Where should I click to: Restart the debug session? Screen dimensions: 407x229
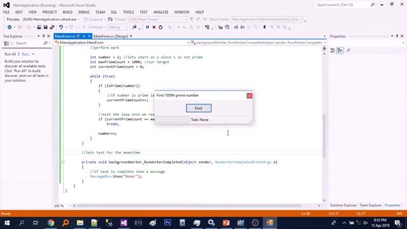tap(160, 27)
